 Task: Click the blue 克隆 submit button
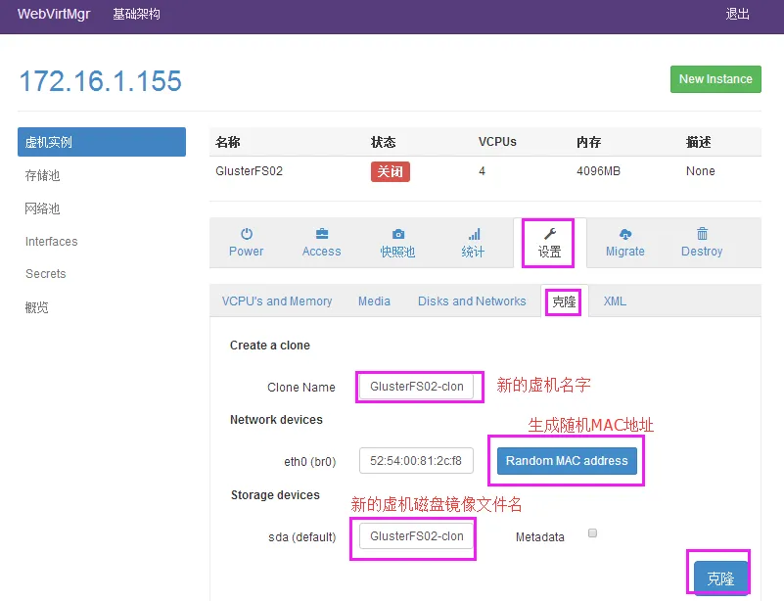(720, 578)
